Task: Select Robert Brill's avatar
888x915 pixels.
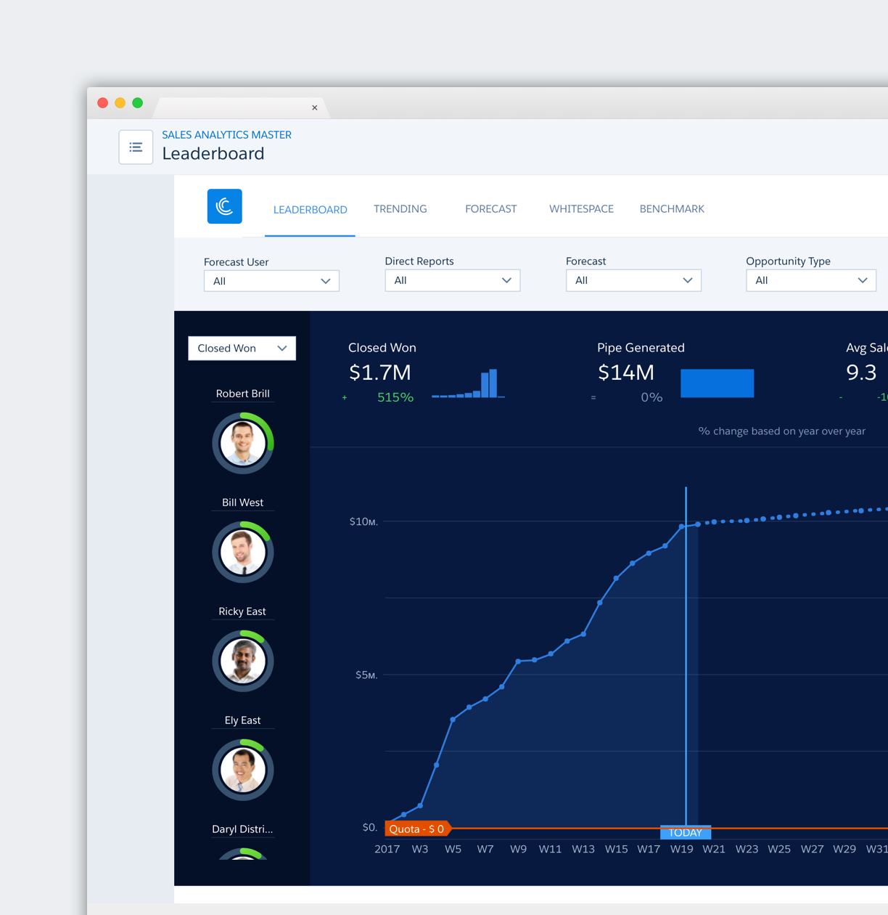Action: click(x=243, y=443)
